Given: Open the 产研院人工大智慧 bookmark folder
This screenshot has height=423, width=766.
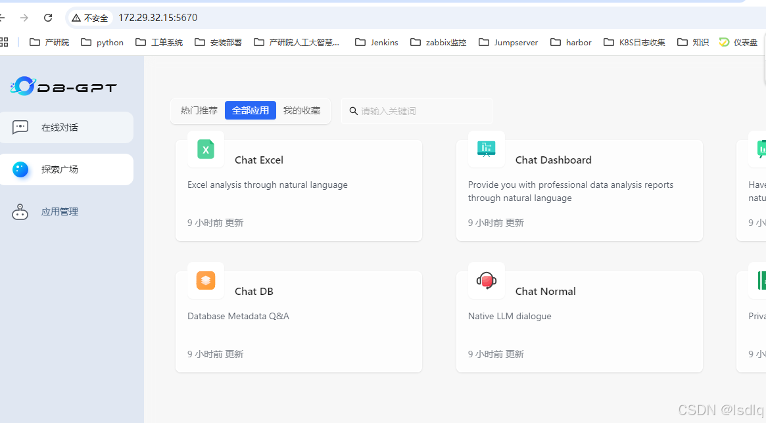Looking at the screenshot, I should click(297, 43).
